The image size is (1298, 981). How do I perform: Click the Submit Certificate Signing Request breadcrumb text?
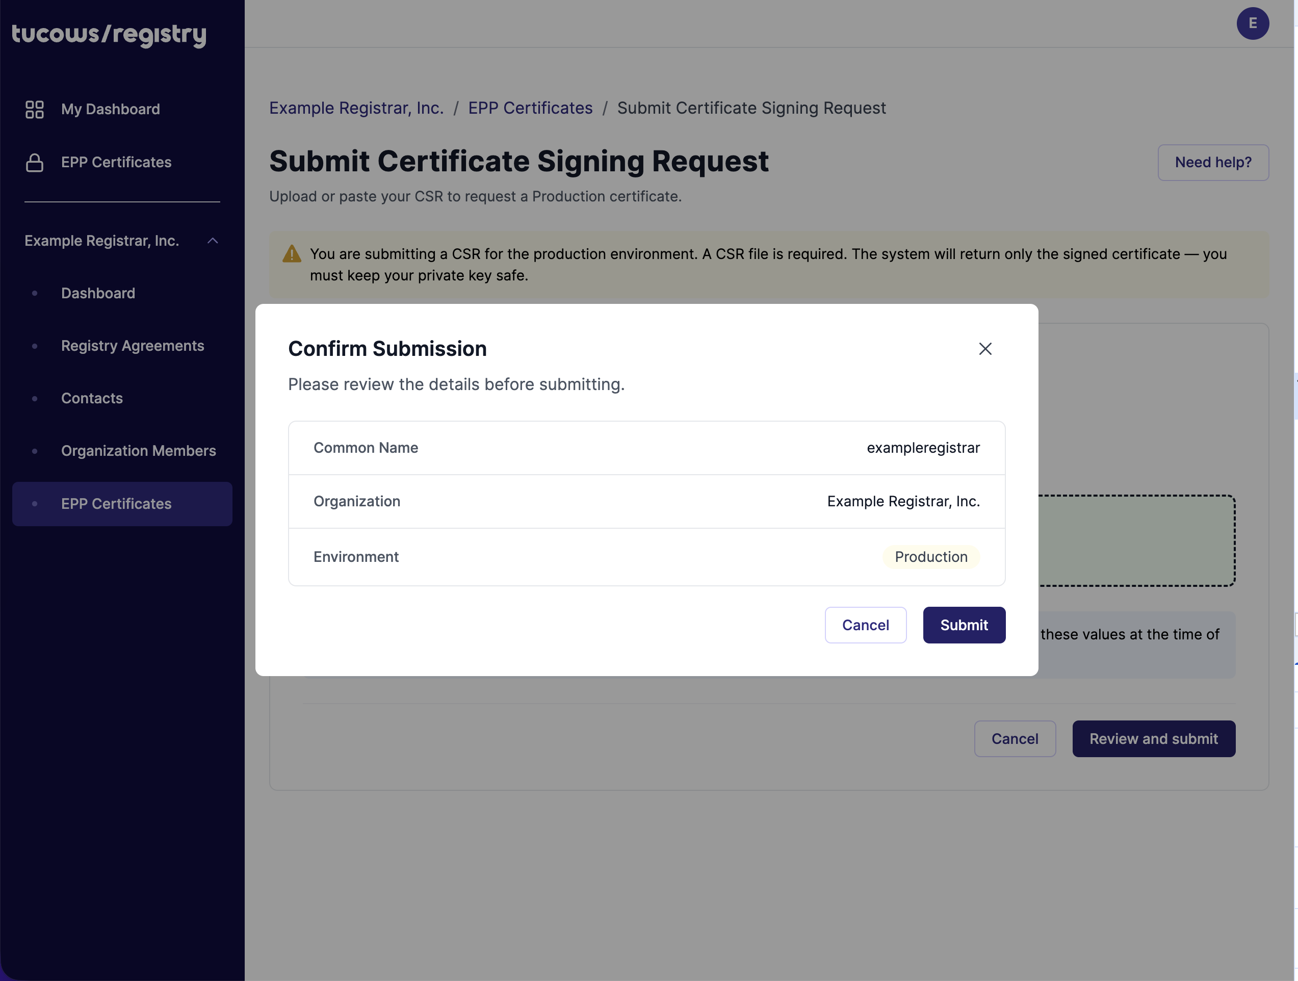coord(751,108)
